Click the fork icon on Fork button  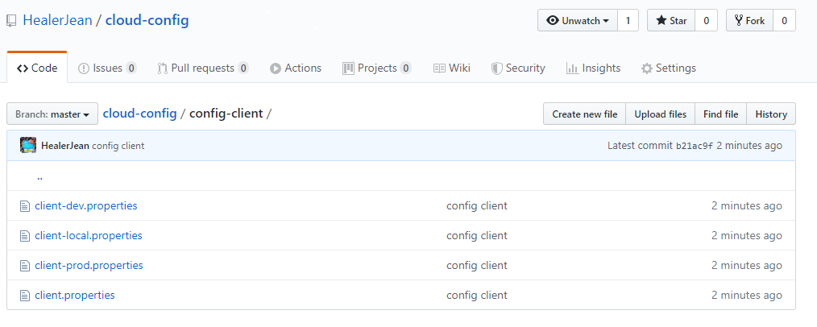pos(738,20)
